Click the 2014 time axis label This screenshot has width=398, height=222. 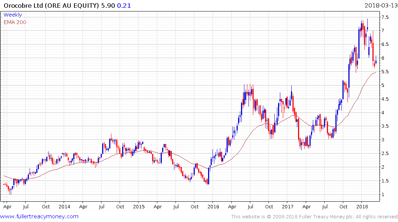(x=64, y=206)
